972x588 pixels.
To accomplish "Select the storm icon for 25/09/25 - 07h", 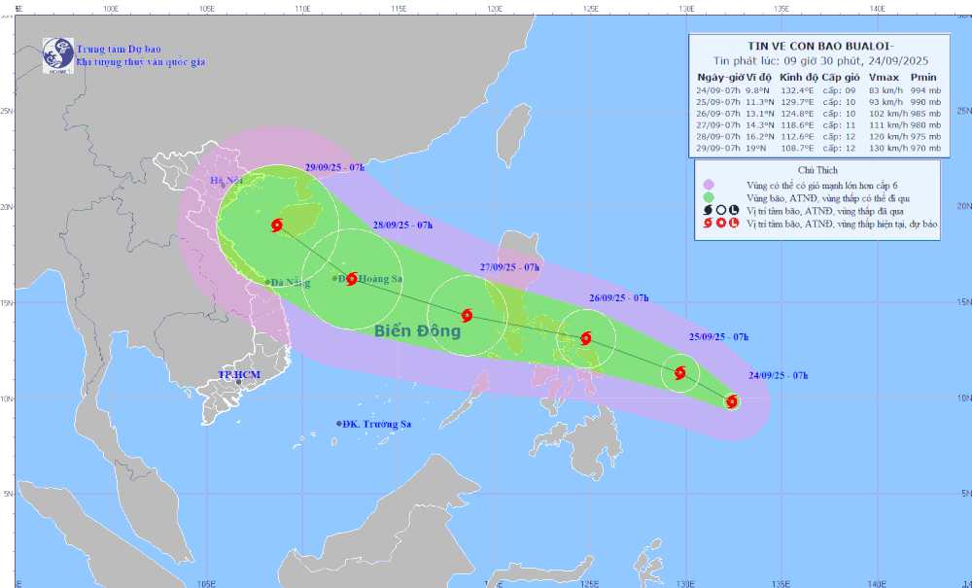I will coord(680,373).
